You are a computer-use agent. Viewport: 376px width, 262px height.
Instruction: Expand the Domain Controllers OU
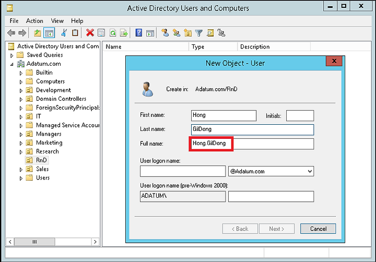tap(21, 99)
